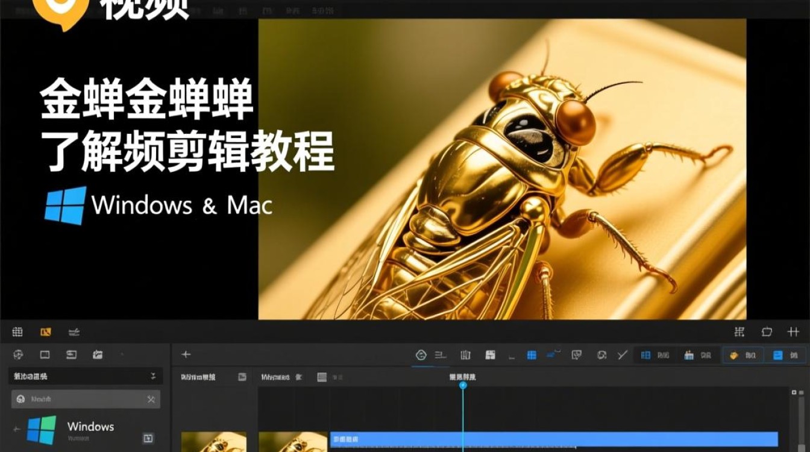Click the text lines icon next to the hexagon
This screenshot has width=810, height=452.
coord(441,355)
